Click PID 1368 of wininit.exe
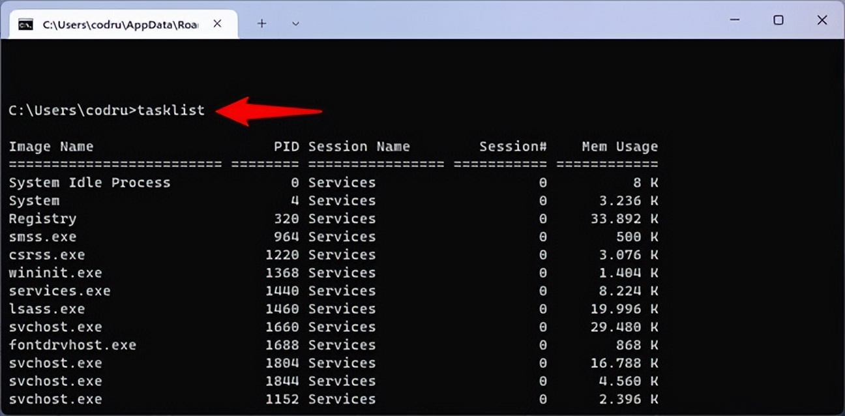The height and width of the screenshot is (416, 845). click(x=282, y=273)
